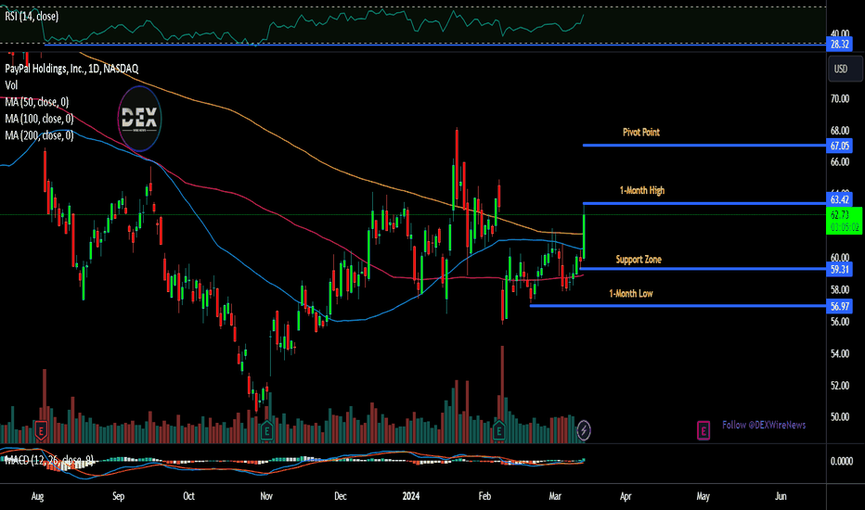865x510 pixels.
Task: Click the Apr label on time axis
Action: (x=626, y=496)
